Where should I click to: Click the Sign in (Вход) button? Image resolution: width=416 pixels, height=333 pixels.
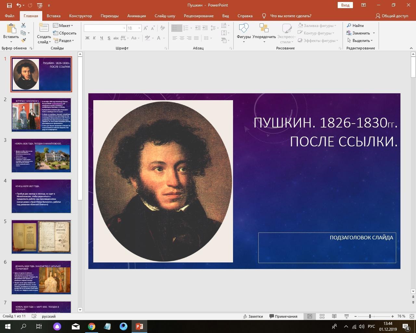point(345,5)
